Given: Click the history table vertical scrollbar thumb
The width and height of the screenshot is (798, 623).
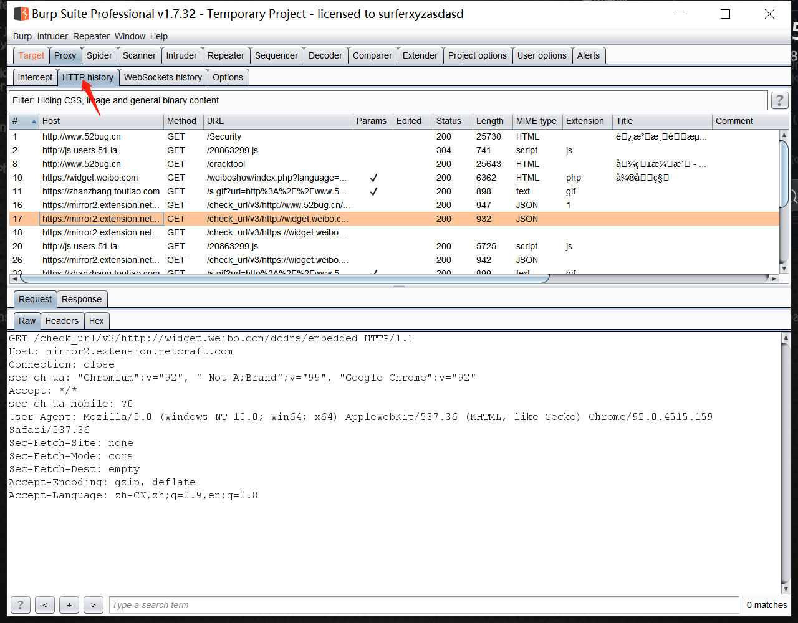Looking at the screenshot, I should pos(784,174).
